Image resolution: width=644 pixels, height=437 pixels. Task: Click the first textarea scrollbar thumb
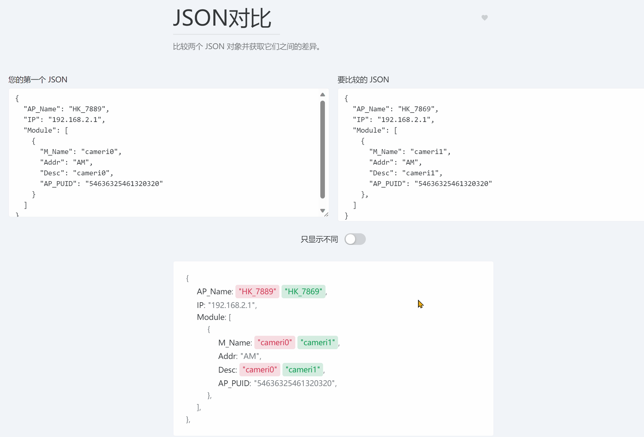click(x=322, y=149)
